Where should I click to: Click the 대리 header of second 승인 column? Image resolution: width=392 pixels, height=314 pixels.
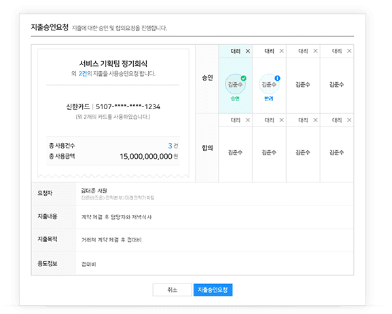[269, 51]
